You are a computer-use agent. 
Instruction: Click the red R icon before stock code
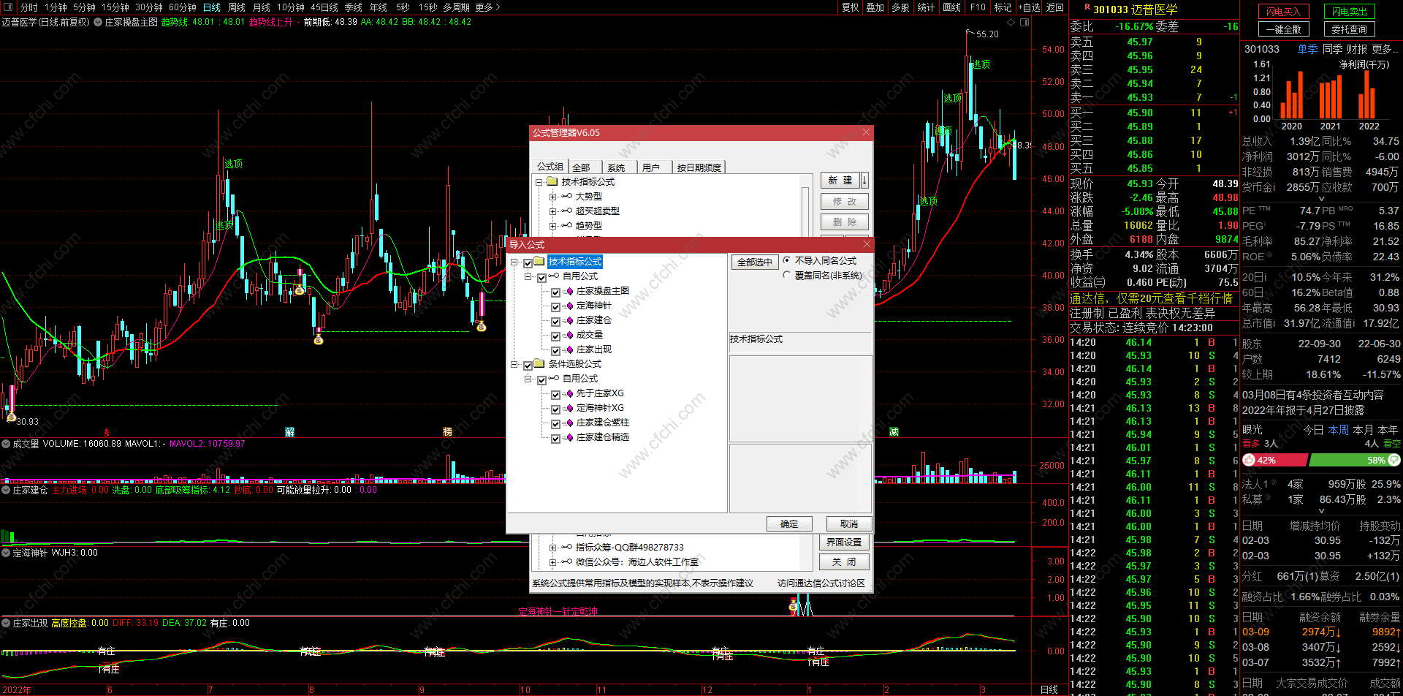pos(1087,7)
